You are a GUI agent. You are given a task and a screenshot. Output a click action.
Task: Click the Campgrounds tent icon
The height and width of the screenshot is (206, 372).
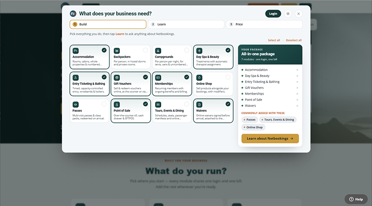158,51
